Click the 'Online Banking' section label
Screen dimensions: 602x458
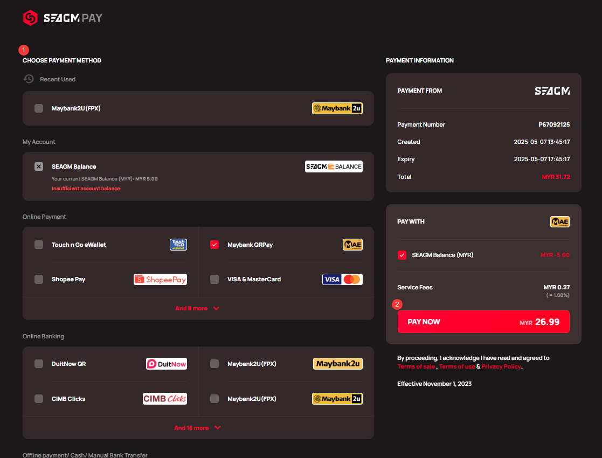[x=43, y=336]
